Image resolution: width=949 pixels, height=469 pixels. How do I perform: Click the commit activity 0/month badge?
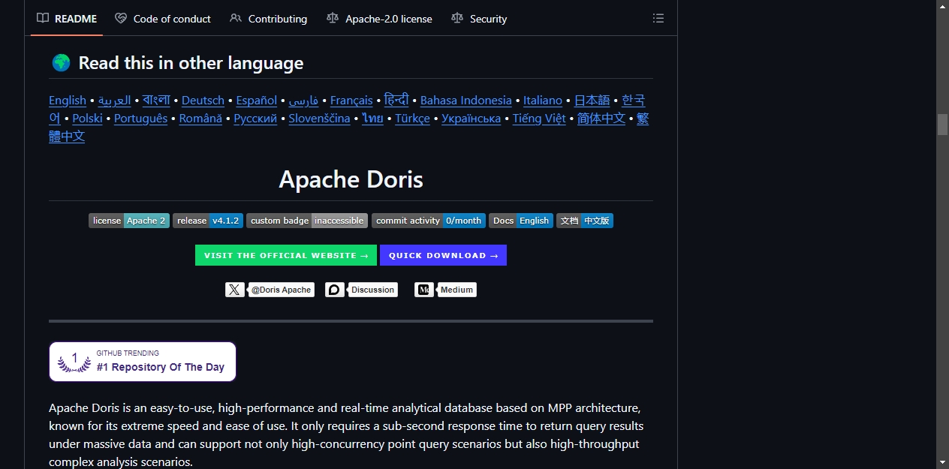pos(429,221)
